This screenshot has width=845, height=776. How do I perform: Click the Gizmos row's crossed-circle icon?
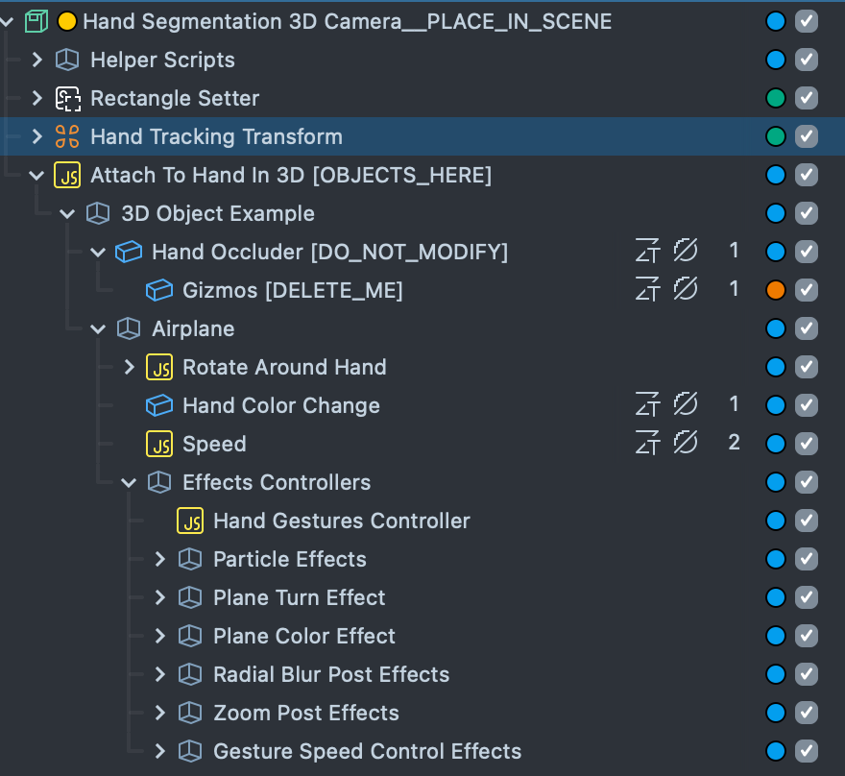click(x=685, y=290)
